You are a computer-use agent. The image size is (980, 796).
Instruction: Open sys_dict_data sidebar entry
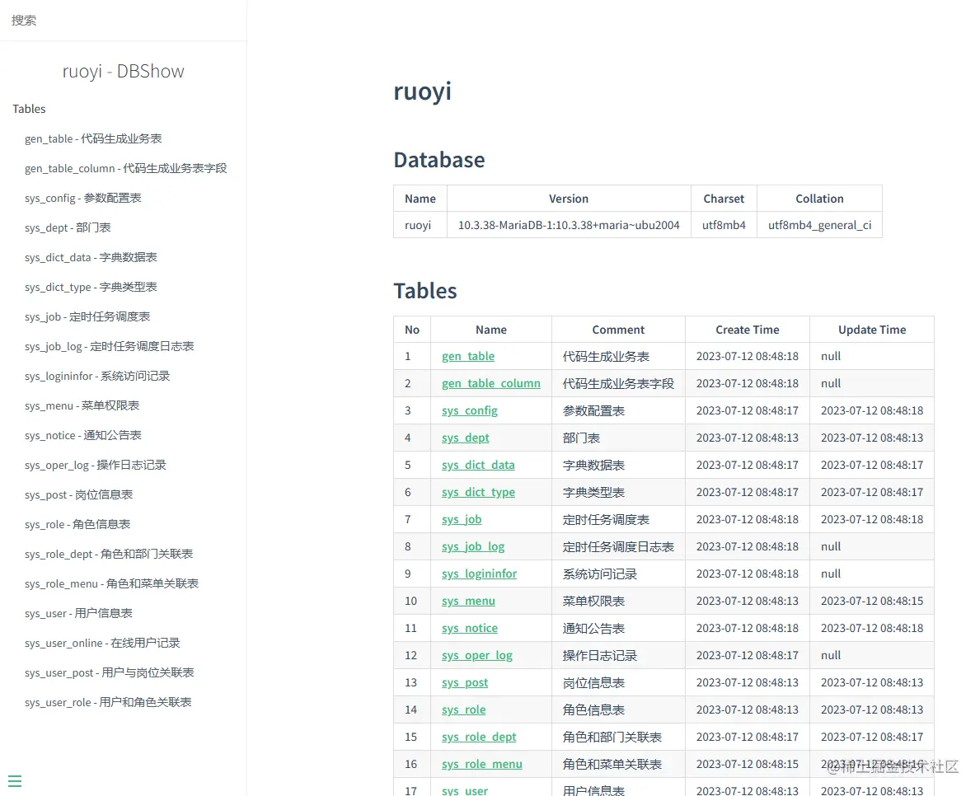91,257
